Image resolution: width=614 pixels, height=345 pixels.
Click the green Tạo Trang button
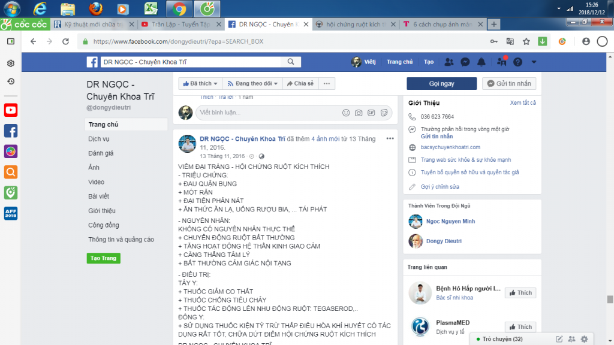click(x=103, y=258)
